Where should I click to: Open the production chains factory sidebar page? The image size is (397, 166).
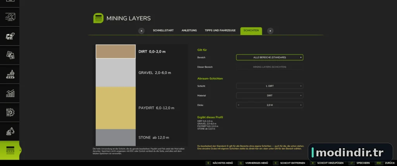coord(10,74)
